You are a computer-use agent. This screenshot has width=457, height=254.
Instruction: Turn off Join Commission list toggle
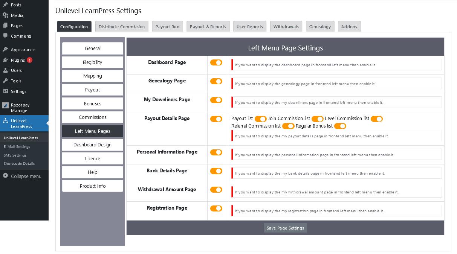click(x=318, y=119)
